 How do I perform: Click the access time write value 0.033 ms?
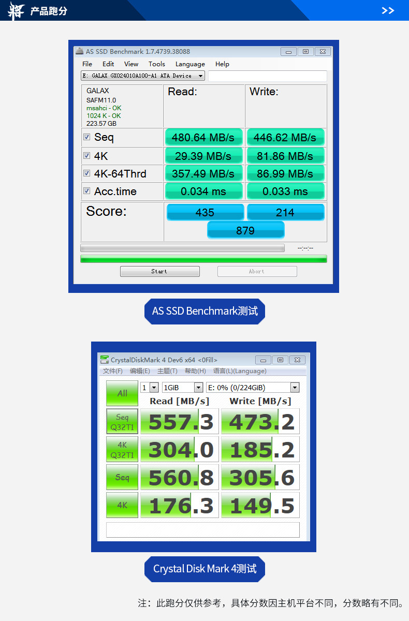(286, 191)
